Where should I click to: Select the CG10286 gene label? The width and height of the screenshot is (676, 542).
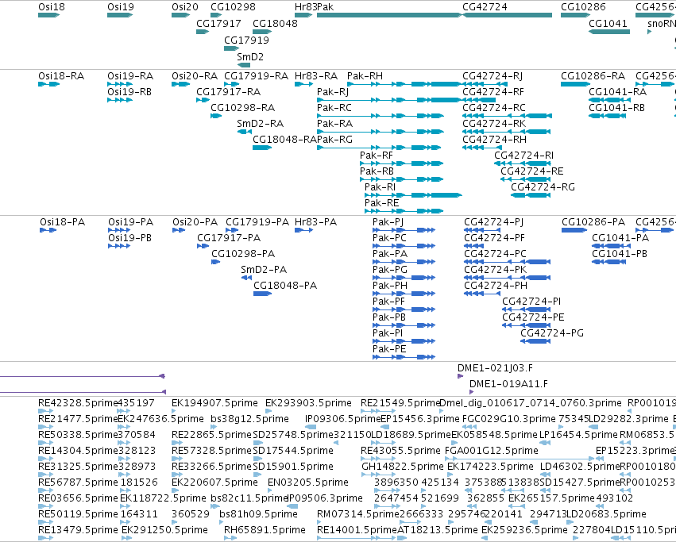point(583,7)
